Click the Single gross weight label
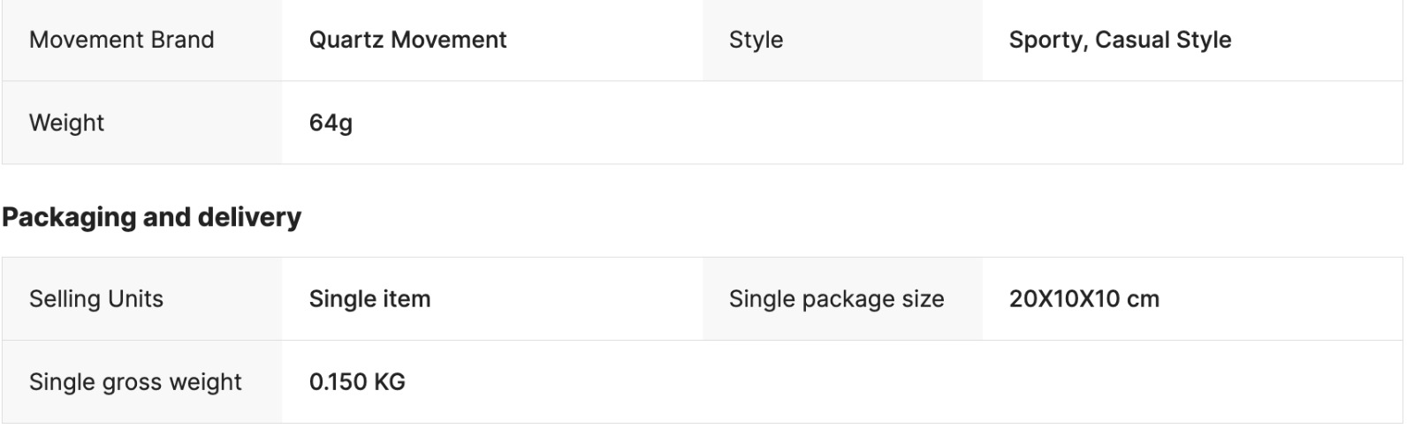The image size is (1414, 436). 135,382
